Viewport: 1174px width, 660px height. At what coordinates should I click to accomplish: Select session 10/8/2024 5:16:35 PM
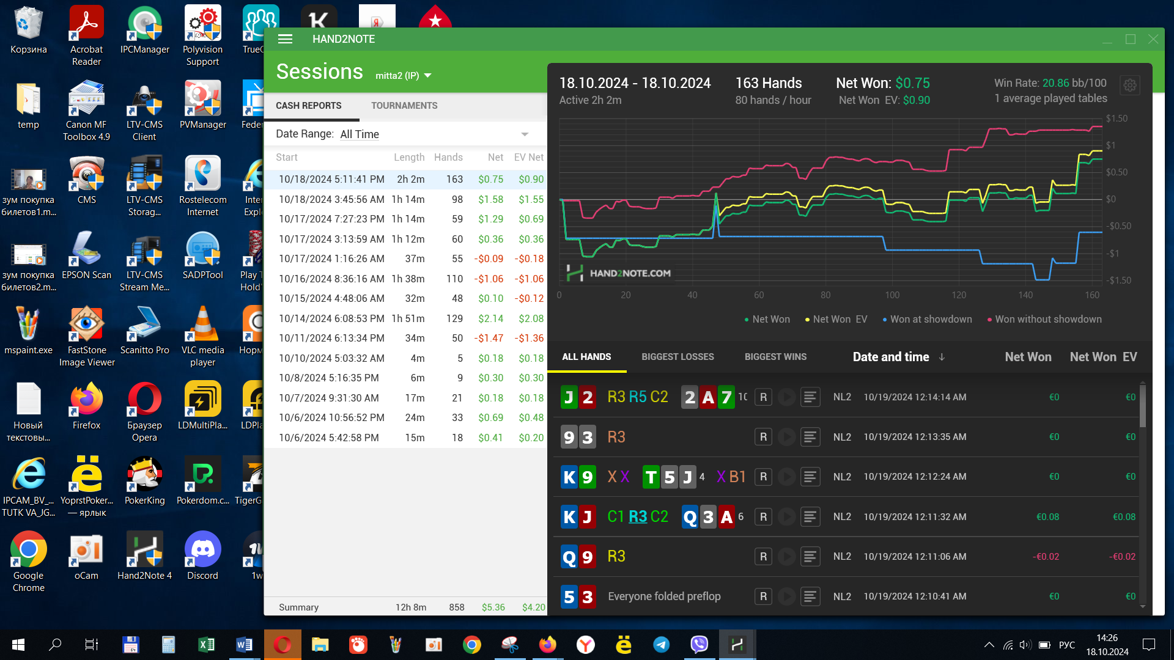406,378
